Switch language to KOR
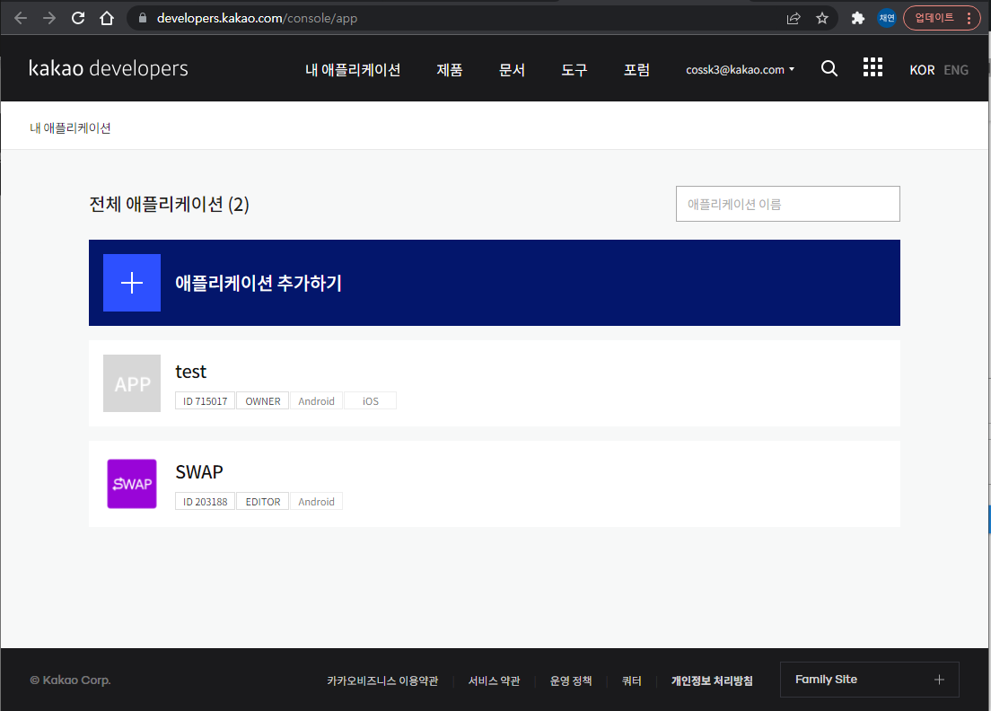The width and height of the screenshot is (991, 711). point(922,70)
